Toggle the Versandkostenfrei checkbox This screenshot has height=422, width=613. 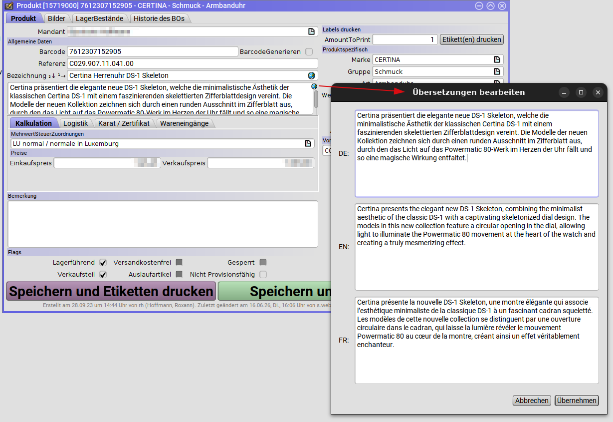pos(179,262)
